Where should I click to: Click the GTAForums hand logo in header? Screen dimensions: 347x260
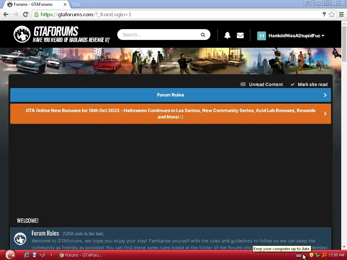click(22, 34)
